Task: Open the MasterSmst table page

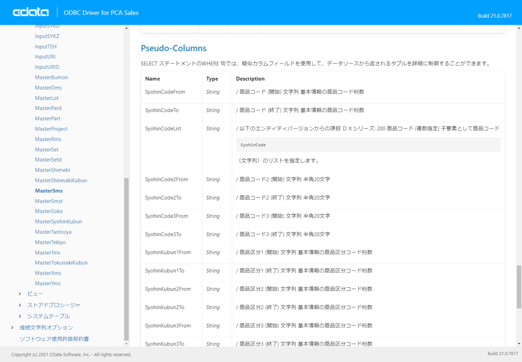Action: pos(49,201)
